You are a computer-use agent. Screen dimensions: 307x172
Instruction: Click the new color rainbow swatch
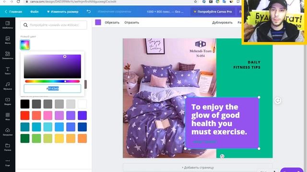tap(25, 44)
